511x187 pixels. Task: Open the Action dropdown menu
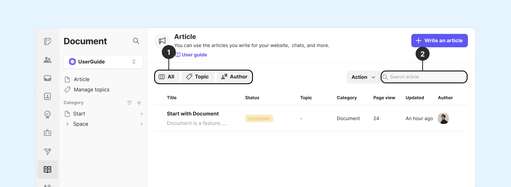coord(363,77)
